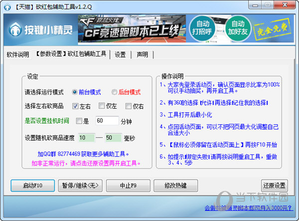
Task: Click the 暂停/继续<无> button
Action: pyautogui.click(x=80, y=186)
